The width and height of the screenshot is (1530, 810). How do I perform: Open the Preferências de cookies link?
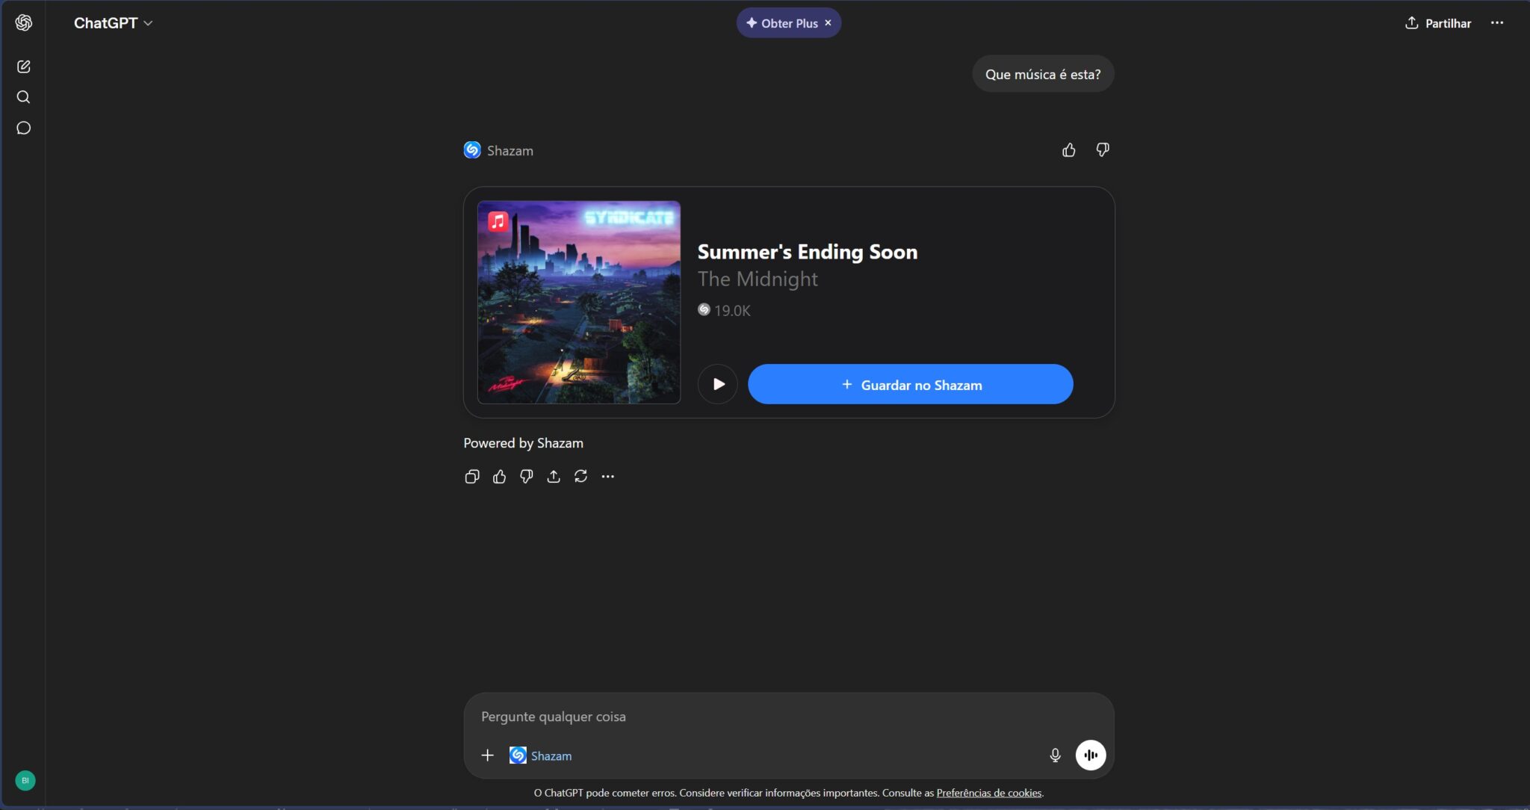pos(989,793)
